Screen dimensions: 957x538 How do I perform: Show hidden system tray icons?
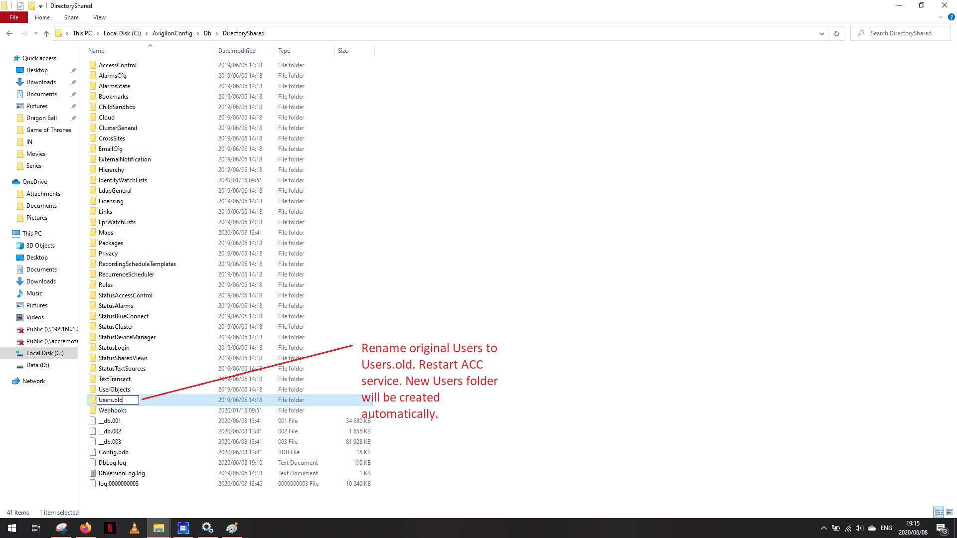[x=823, y=528]
